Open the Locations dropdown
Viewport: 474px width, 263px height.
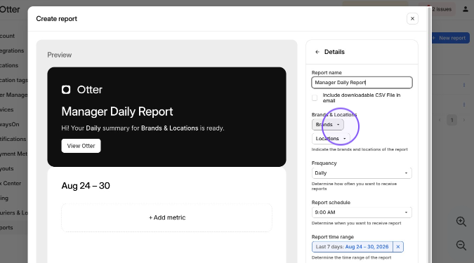[x=331, y=139]
